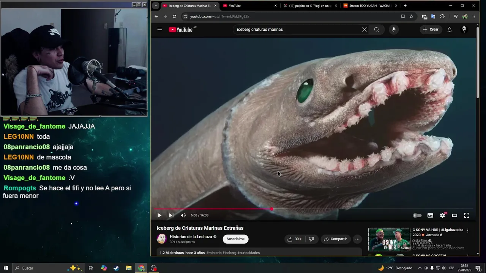Open options menu for G SONY VS HDR video
Screen dimensions: 486x273
[468, 231]
